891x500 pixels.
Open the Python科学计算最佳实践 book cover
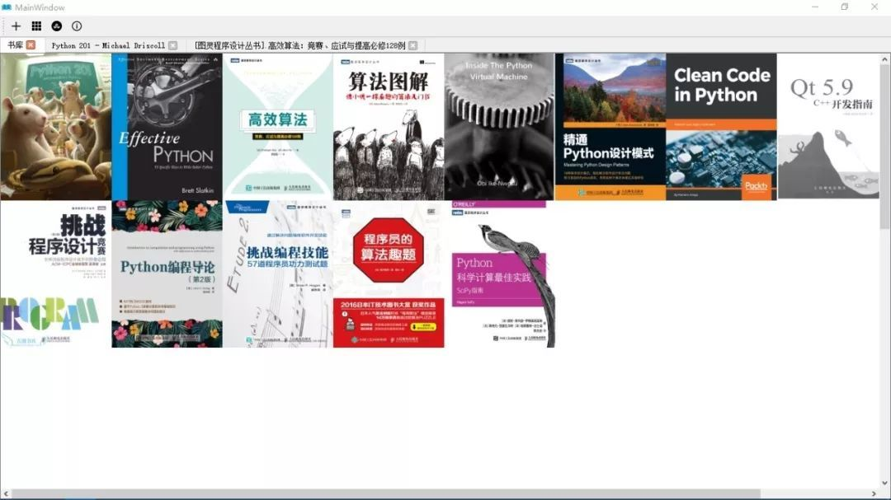coord(499,273)
